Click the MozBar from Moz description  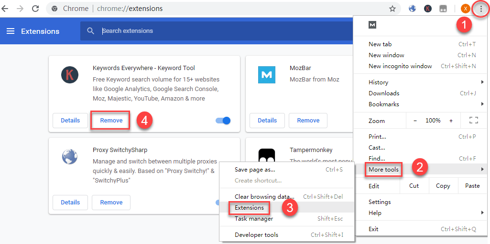tap(315, 79)
